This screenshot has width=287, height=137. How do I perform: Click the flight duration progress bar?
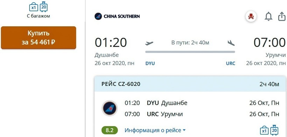(190, 52)
